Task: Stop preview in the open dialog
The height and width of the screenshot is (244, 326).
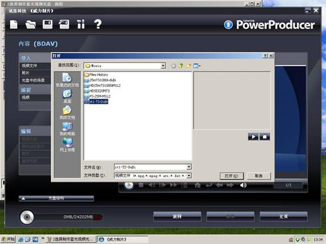Action: (265, 137)
